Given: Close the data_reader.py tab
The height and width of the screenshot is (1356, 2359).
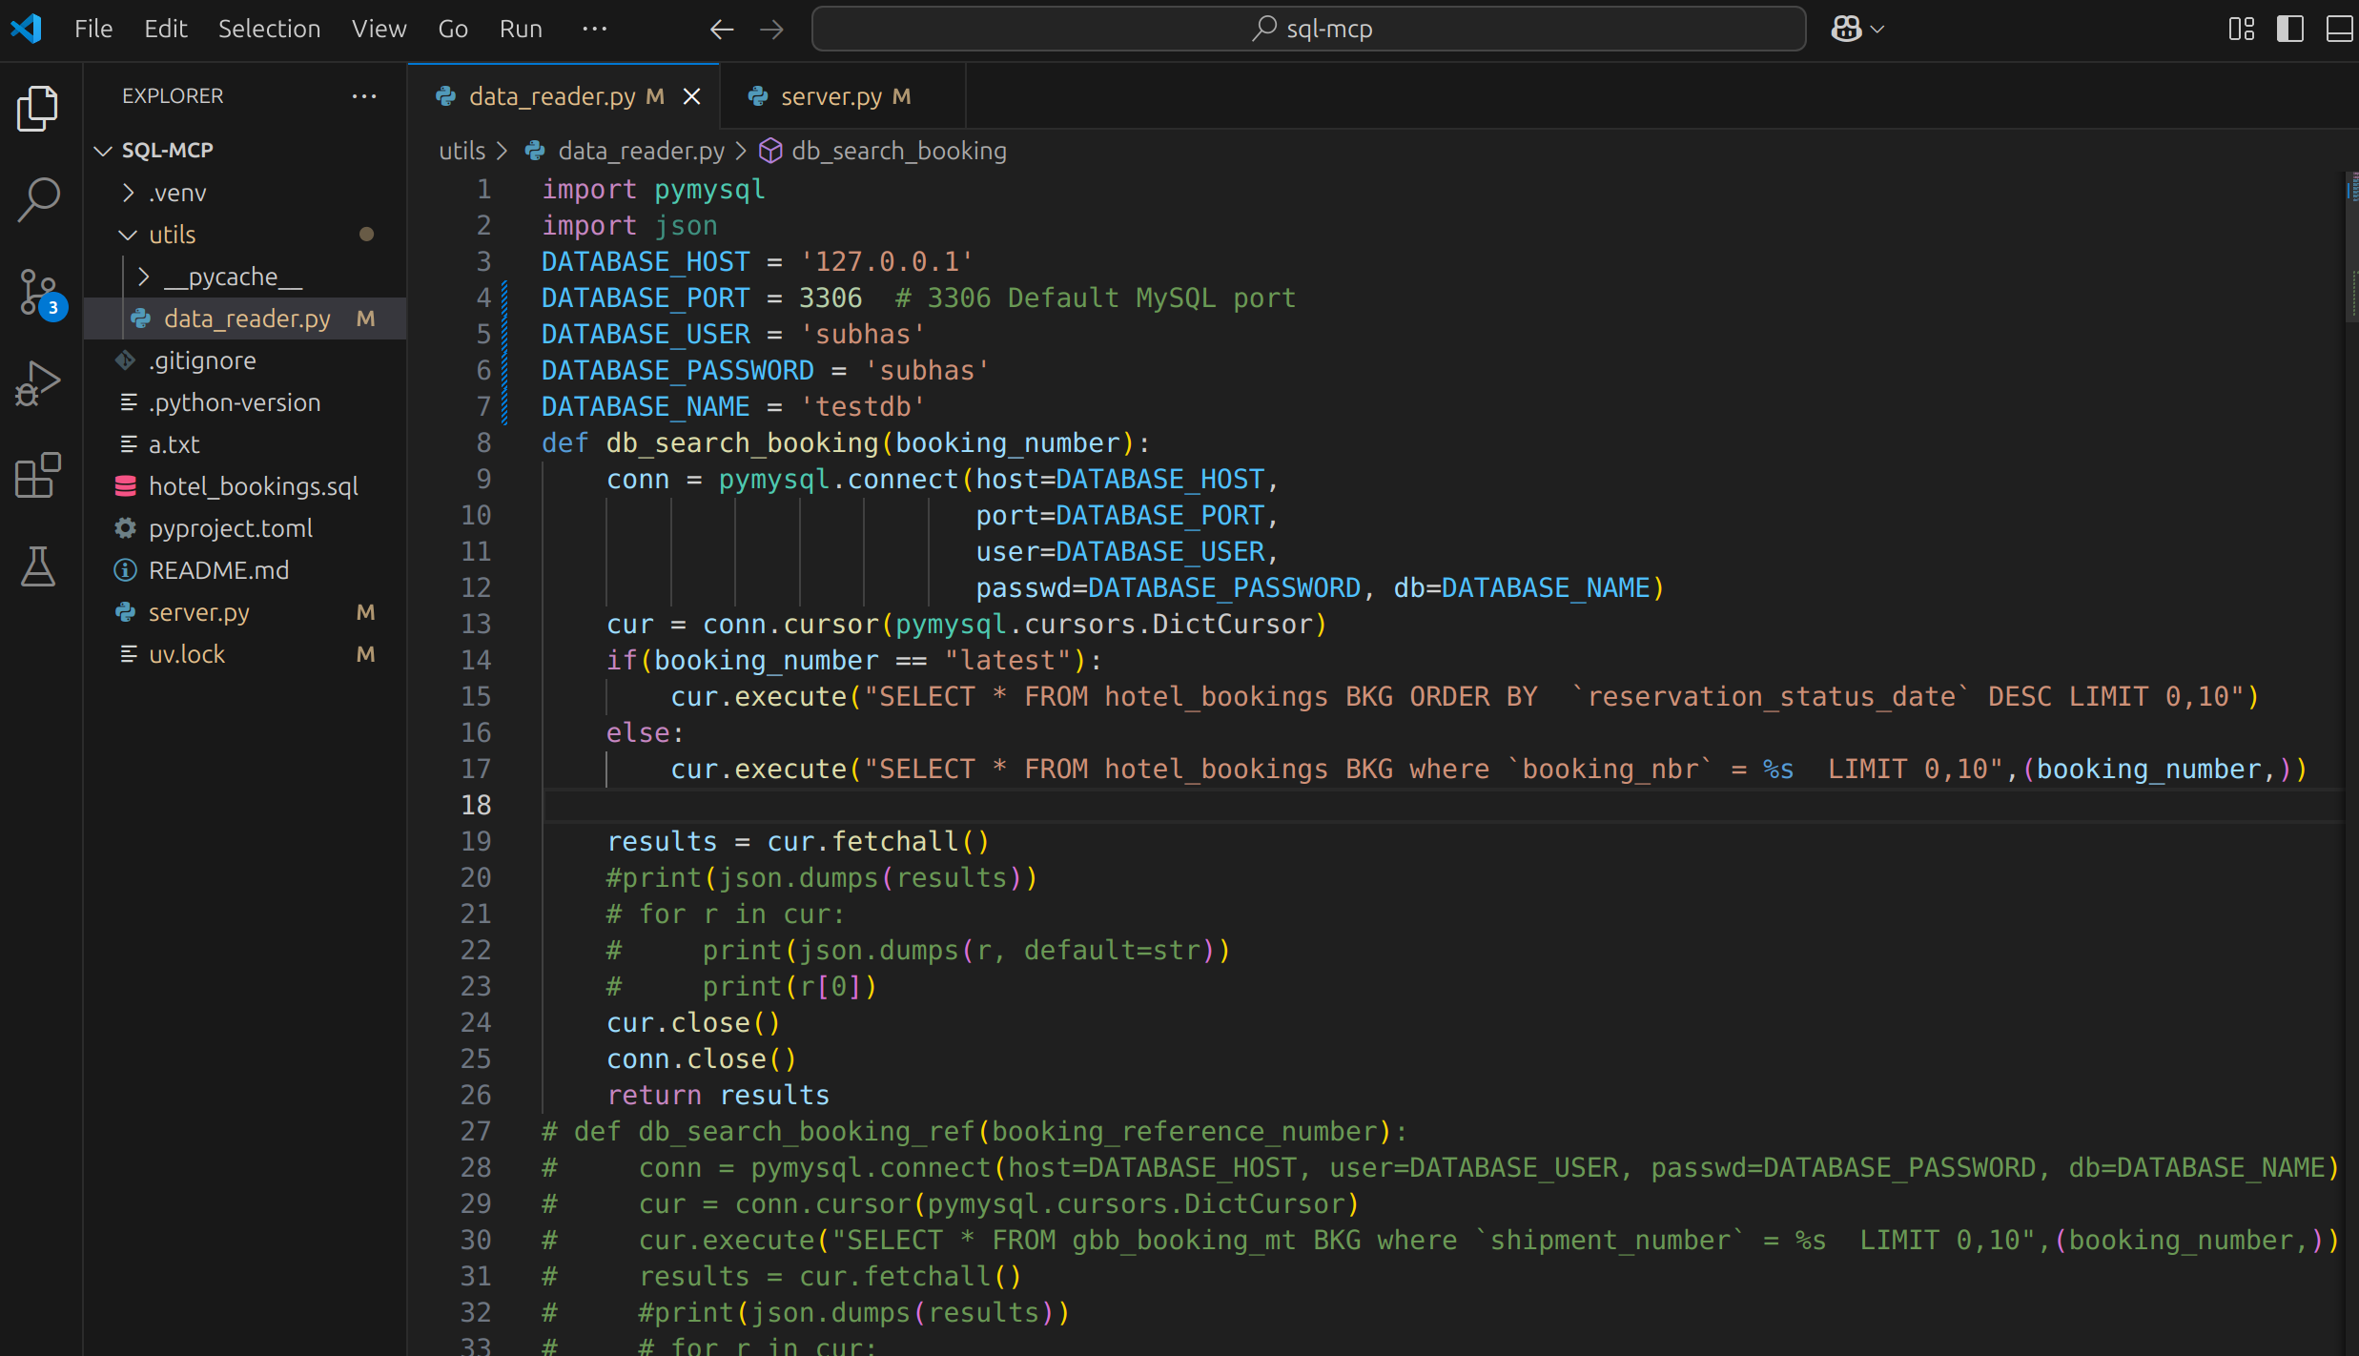Looking at the screenshot, I should click(692, 96).
